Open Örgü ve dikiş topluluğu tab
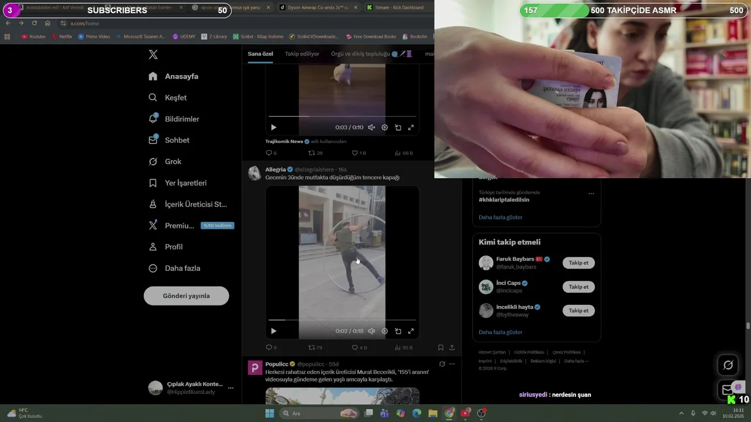This screenshot has width=751, height=422. (x=371, y=54)
